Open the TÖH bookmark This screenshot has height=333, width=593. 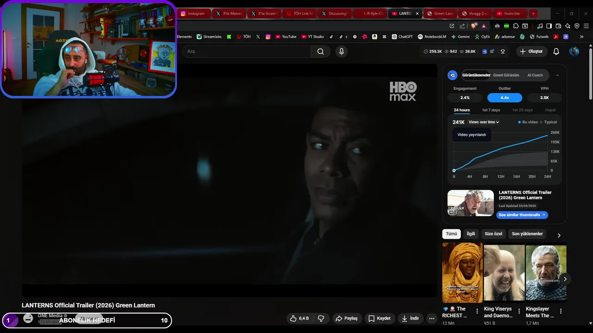(x=244, y=37)
